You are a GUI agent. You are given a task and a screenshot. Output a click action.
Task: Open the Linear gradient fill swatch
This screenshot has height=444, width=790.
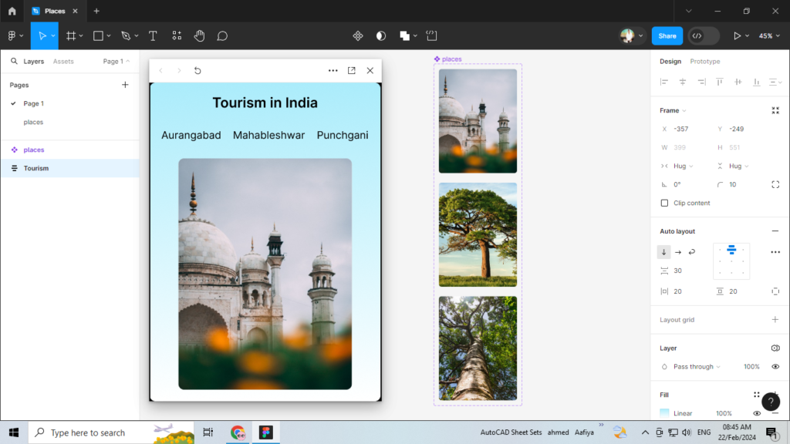(665, 413)
